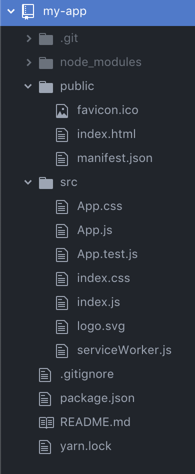Image resolution: width=195 pixels, height=474 pixels.
Task: Open index.js file
Action: point(98,302)
